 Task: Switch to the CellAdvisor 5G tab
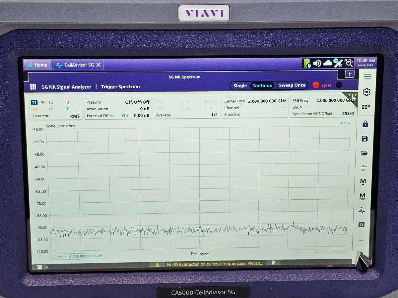coord(75,65)
